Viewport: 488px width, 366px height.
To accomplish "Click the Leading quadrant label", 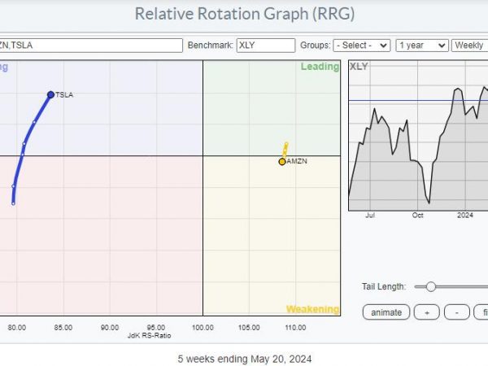I will (x=320, y=67).
